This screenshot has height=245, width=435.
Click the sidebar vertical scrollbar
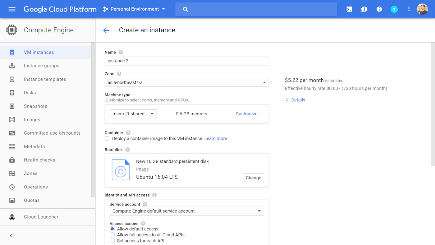(x=93, y=120)
